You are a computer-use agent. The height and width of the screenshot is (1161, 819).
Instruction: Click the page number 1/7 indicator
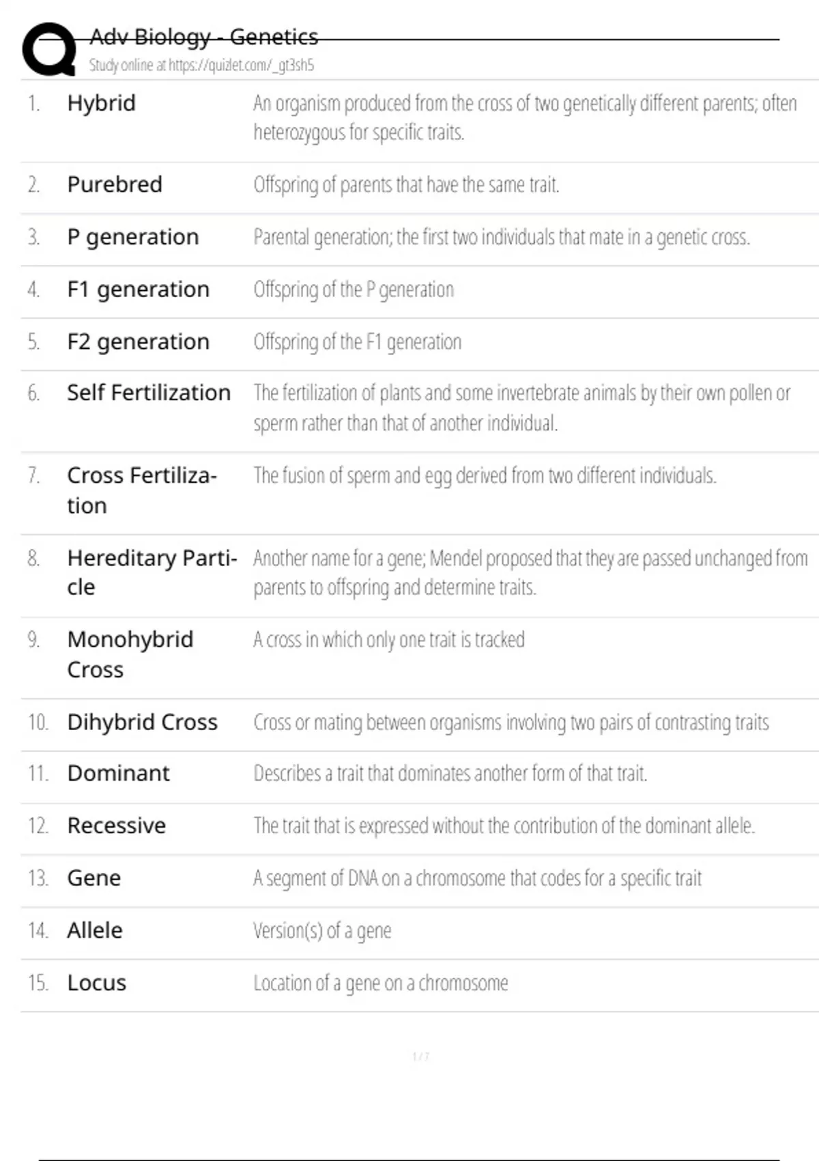click(421, 1057)
